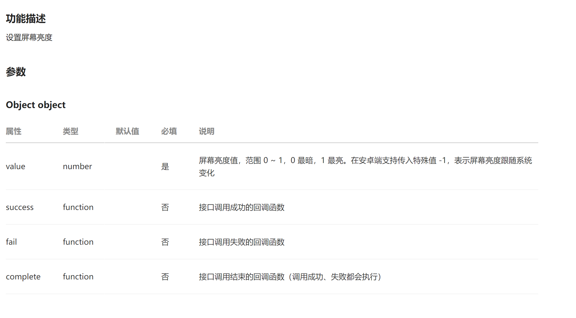Viewport: 576px width, 318px height.
Task: Select the success property row
Action: (x=20, y=207)
